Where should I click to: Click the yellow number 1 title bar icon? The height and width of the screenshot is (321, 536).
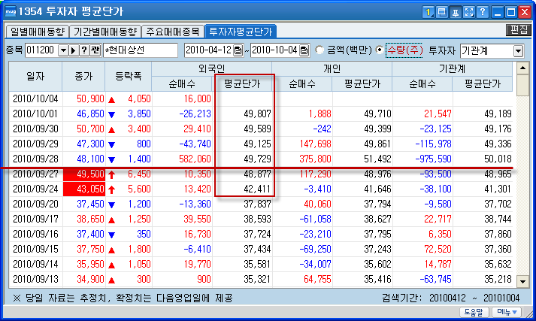428,12
